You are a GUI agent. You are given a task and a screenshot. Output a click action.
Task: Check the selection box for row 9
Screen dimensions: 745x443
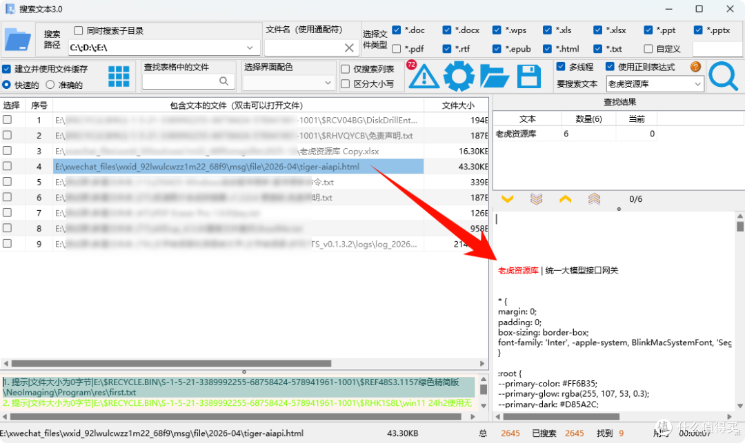7,244
